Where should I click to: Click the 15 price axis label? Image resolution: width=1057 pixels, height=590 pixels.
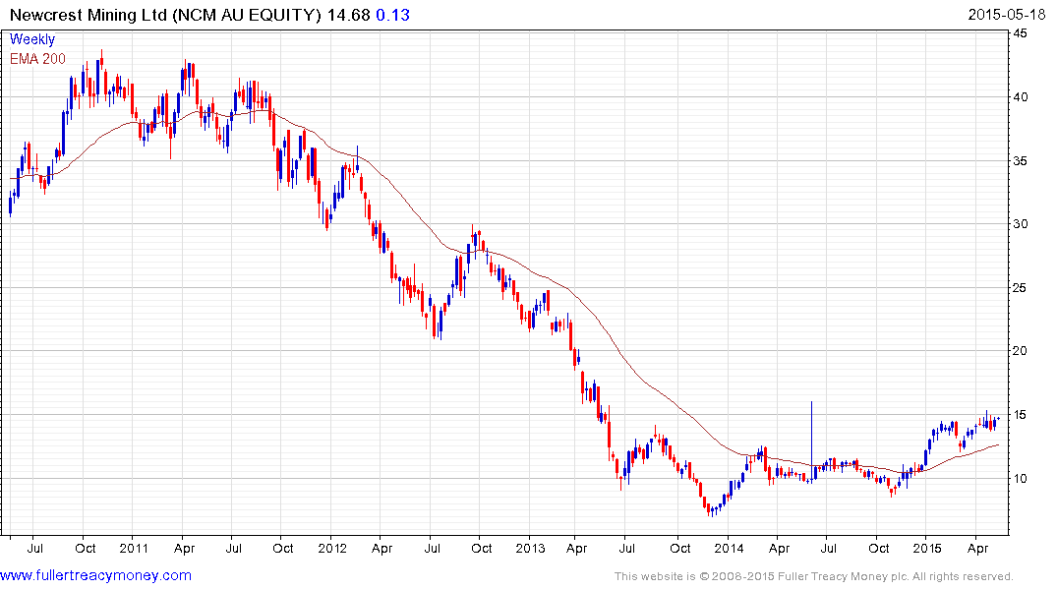(x=1021, y=415)
